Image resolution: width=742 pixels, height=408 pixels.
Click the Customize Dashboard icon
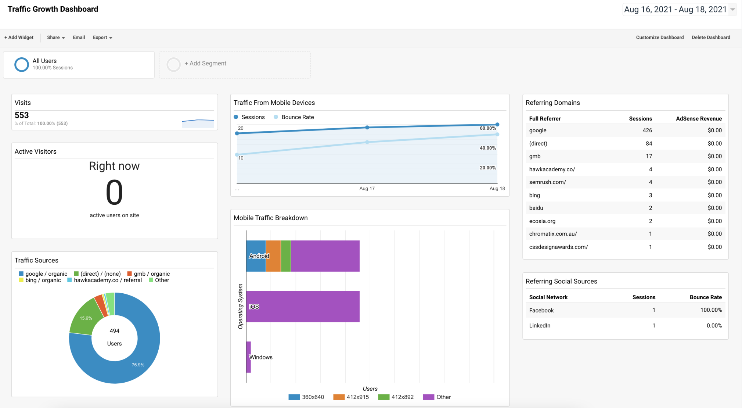pyautogui.click(x=659, y=37)
